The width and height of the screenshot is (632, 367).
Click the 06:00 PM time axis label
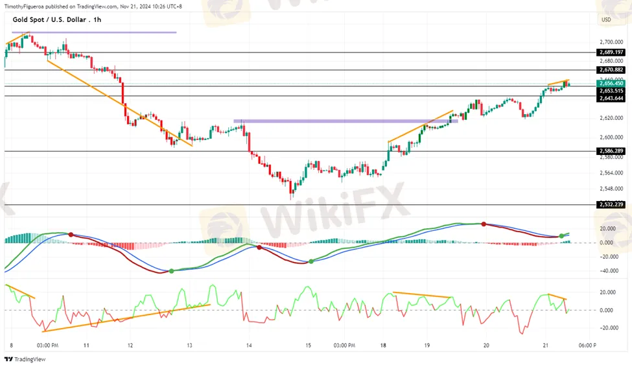click(x=587, y=345)
